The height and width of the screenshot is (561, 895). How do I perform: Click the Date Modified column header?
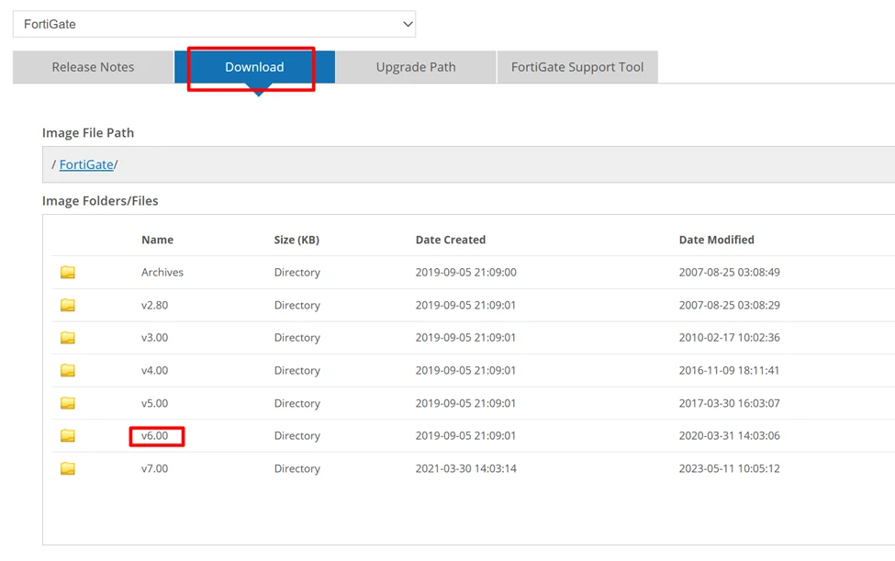pos(716,240)
